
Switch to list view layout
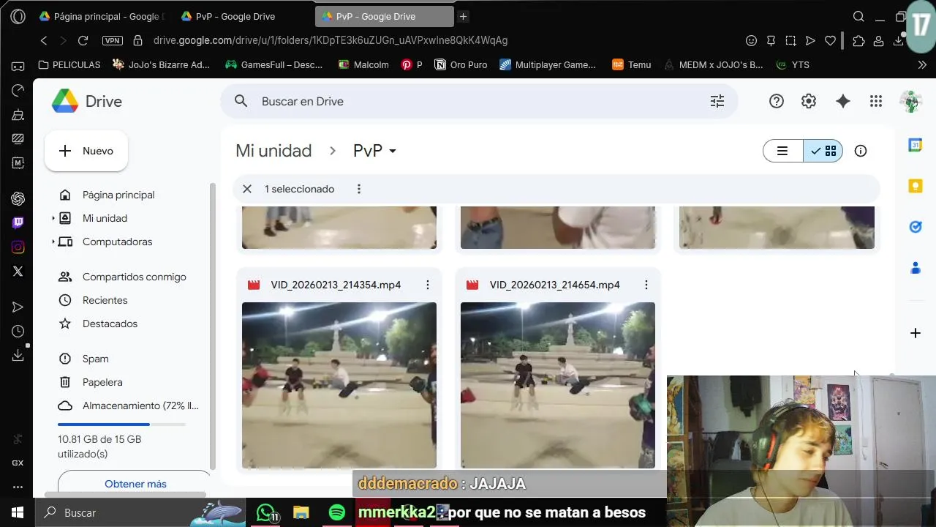click(x=782, y=151)
